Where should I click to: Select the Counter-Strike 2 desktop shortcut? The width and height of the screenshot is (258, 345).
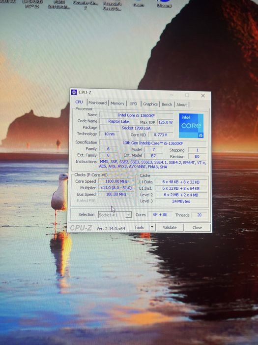tap(85, 5)
